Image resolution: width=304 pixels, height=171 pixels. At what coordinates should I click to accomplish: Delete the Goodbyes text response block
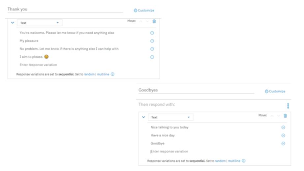point(286,116)
